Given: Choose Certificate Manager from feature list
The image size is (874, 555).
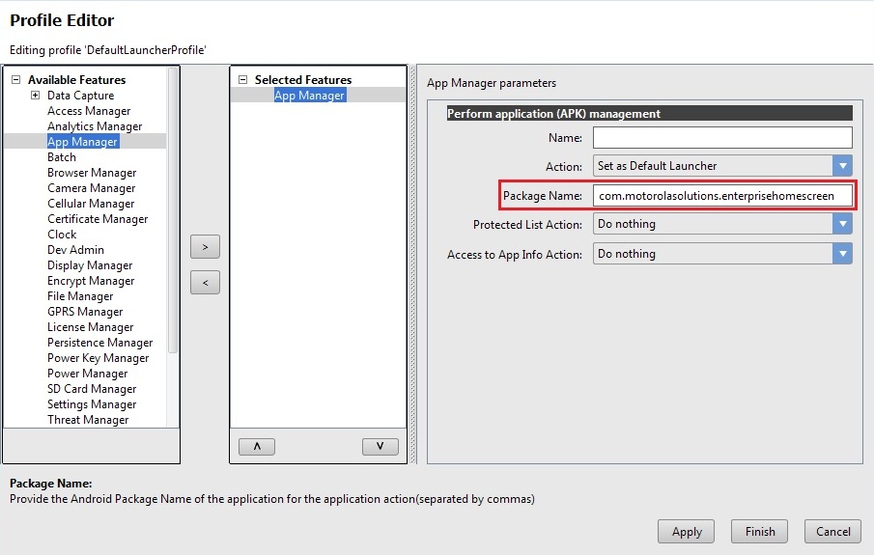Looking at the screenshot, I should pyautogui.click(x=98, y=219).
